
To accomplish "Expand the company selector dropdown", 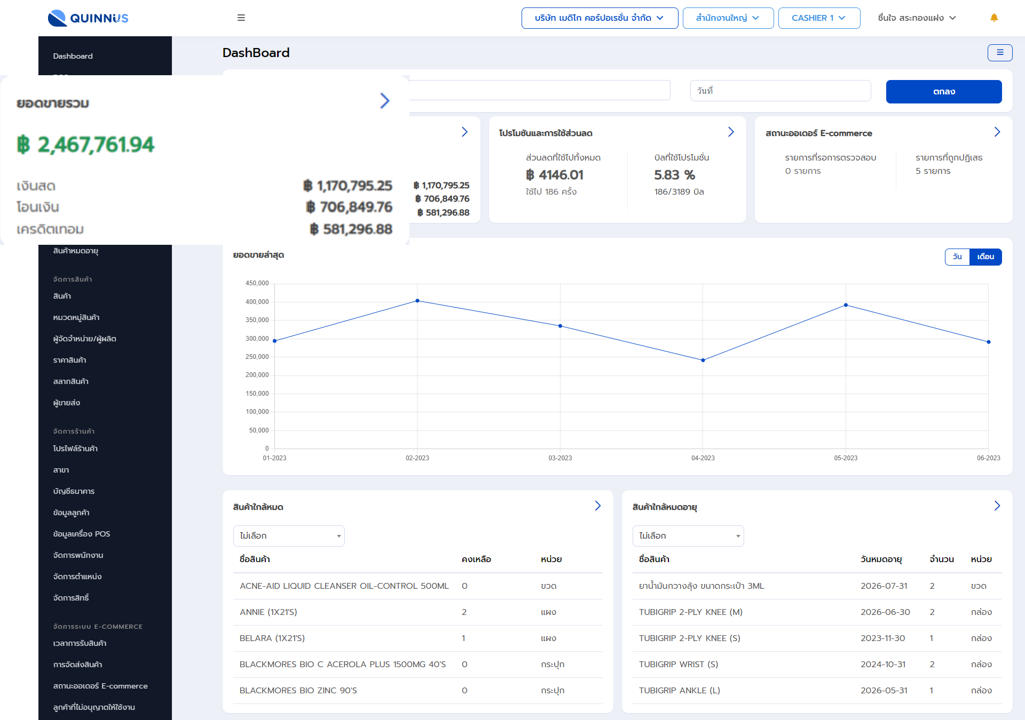I will (x=600, y=18).
